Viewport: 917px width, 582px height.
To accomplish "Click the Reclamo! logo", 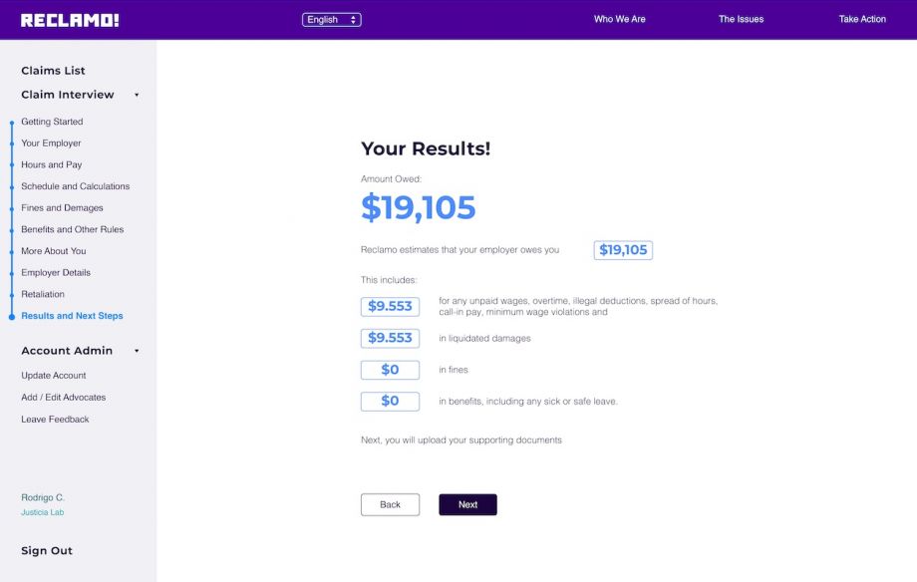I will click(70, 20).
